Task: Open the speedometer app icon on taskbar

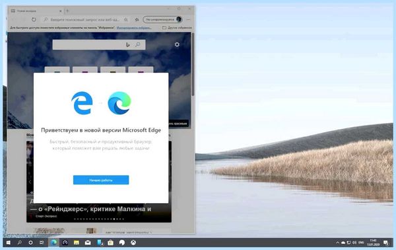Action: coord(65,243)
